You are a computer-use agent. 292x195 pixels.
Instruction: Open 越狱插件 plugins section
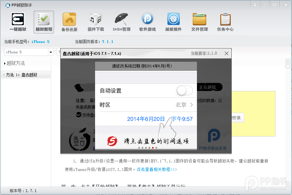click(x=173, y=21)
